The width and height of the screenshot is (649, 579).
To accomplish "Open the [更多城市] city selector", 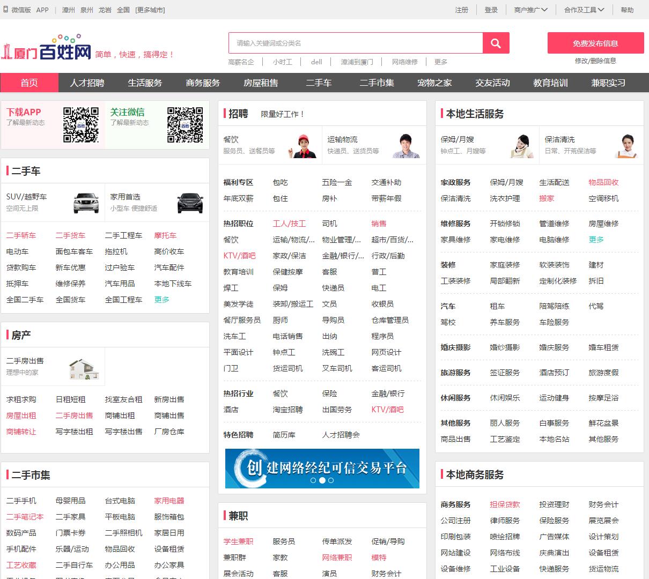I will click(150, 10).
